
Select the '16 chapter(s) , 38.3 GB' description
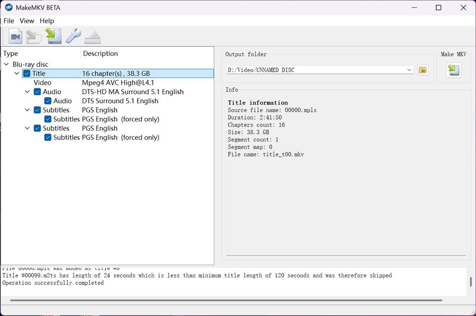116,74
